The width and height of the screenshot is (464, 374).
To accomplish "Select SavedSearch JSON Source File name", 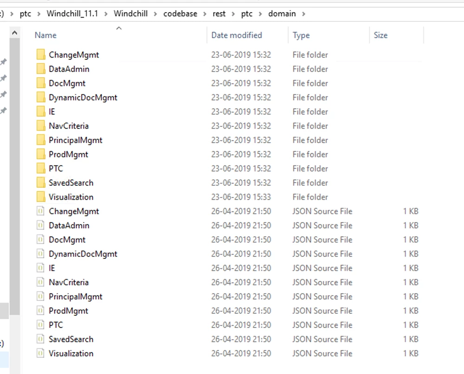I will click(x=71, y=339).
